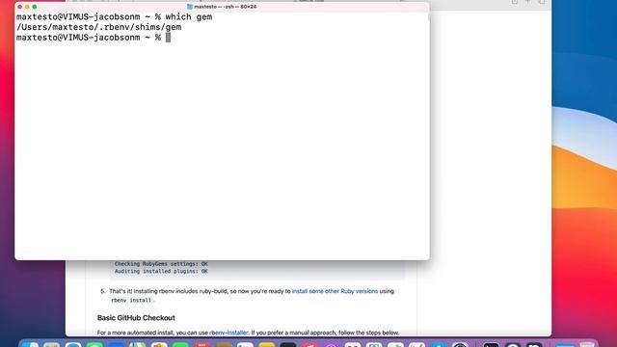Click the 'which gem' command text
The width and height of the screenshot is (617, 347).
[189, 17]
